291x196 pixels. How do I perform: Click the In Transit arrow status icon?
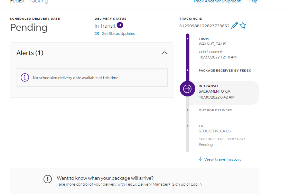120,25
